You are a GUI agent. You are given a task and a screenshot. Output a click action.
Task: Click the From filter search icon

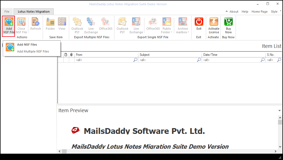click(x=135, y=60)
